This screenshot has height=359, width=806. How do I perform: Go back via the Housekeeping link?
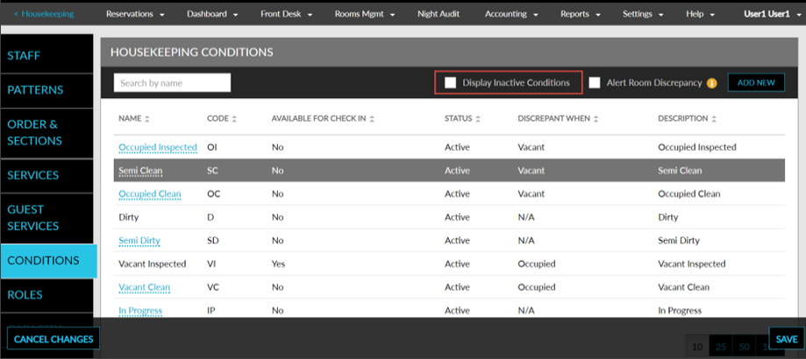[x=44, y=14]
